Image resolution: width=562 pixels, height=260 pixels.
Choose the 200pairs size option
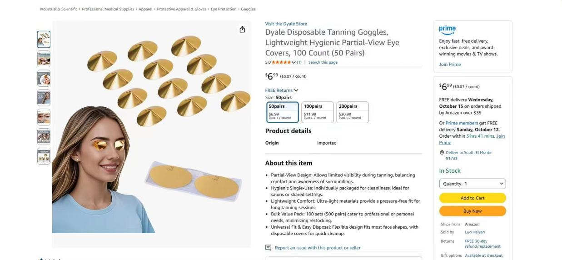pos(352,112)
